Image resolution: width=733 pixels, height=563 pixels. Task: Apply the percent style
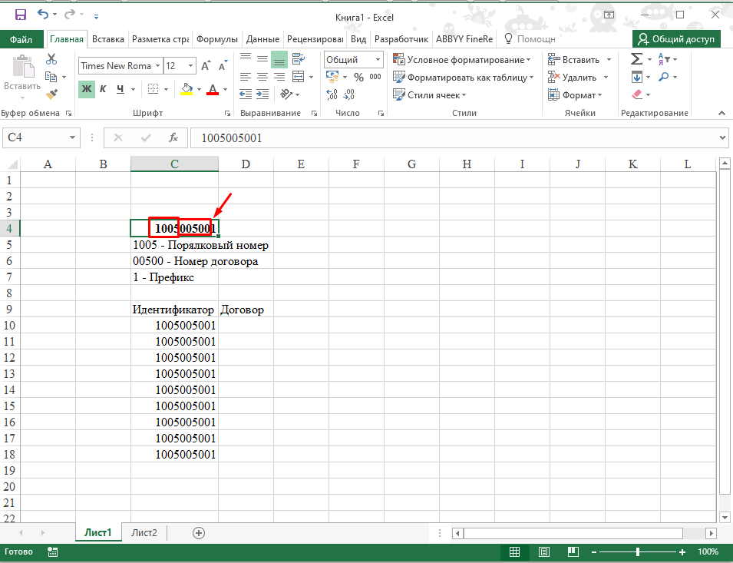[358, 77]
